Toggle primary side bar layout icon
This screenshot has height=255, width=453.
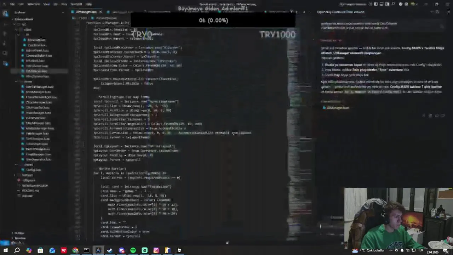pyautogui.click(x=375, y=4)
